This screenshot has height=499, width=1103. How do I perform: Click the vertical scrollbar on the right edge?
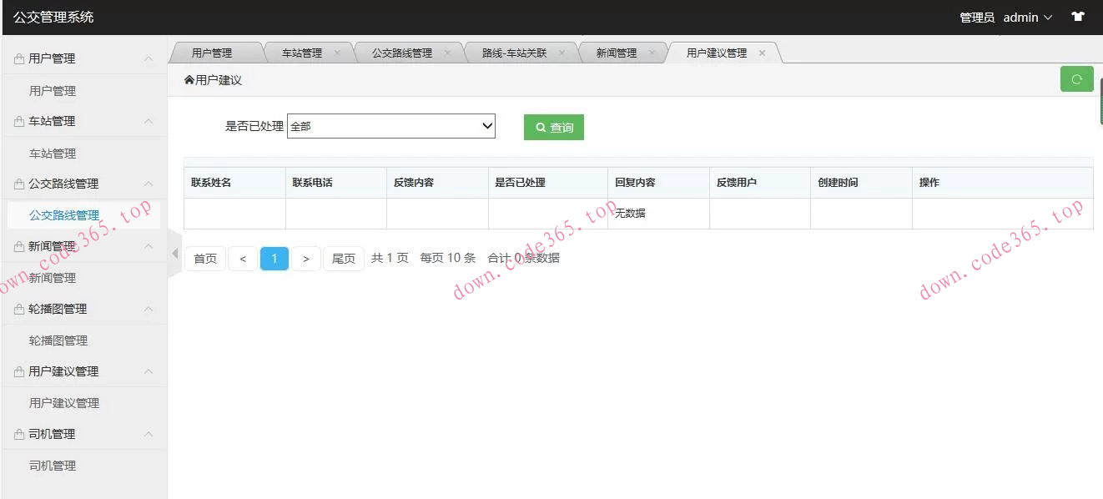click(1099, 92)
